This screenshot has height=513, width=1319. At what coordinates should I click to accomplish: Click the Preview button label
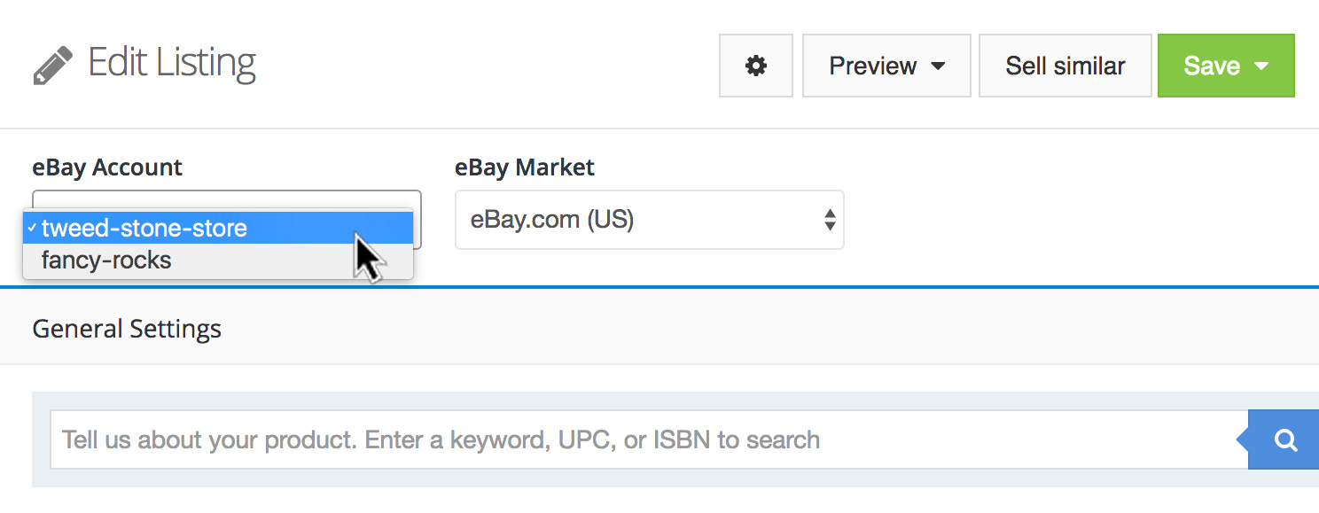pos(872,66)
